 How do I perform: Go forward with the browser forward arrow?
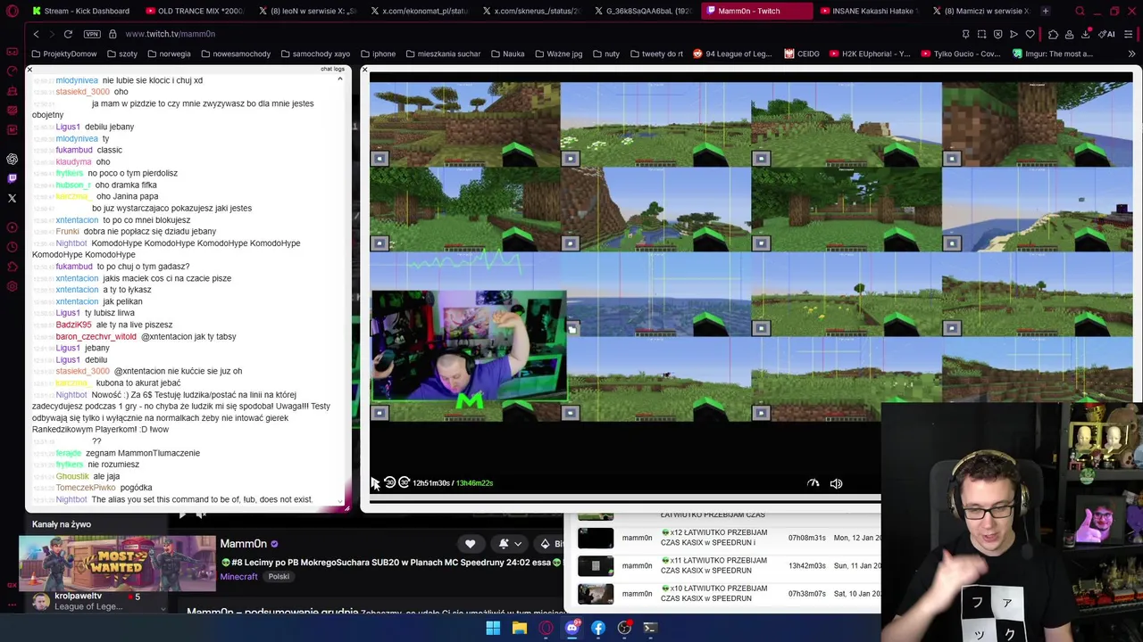pyautogui.click(x=51, y=34)
